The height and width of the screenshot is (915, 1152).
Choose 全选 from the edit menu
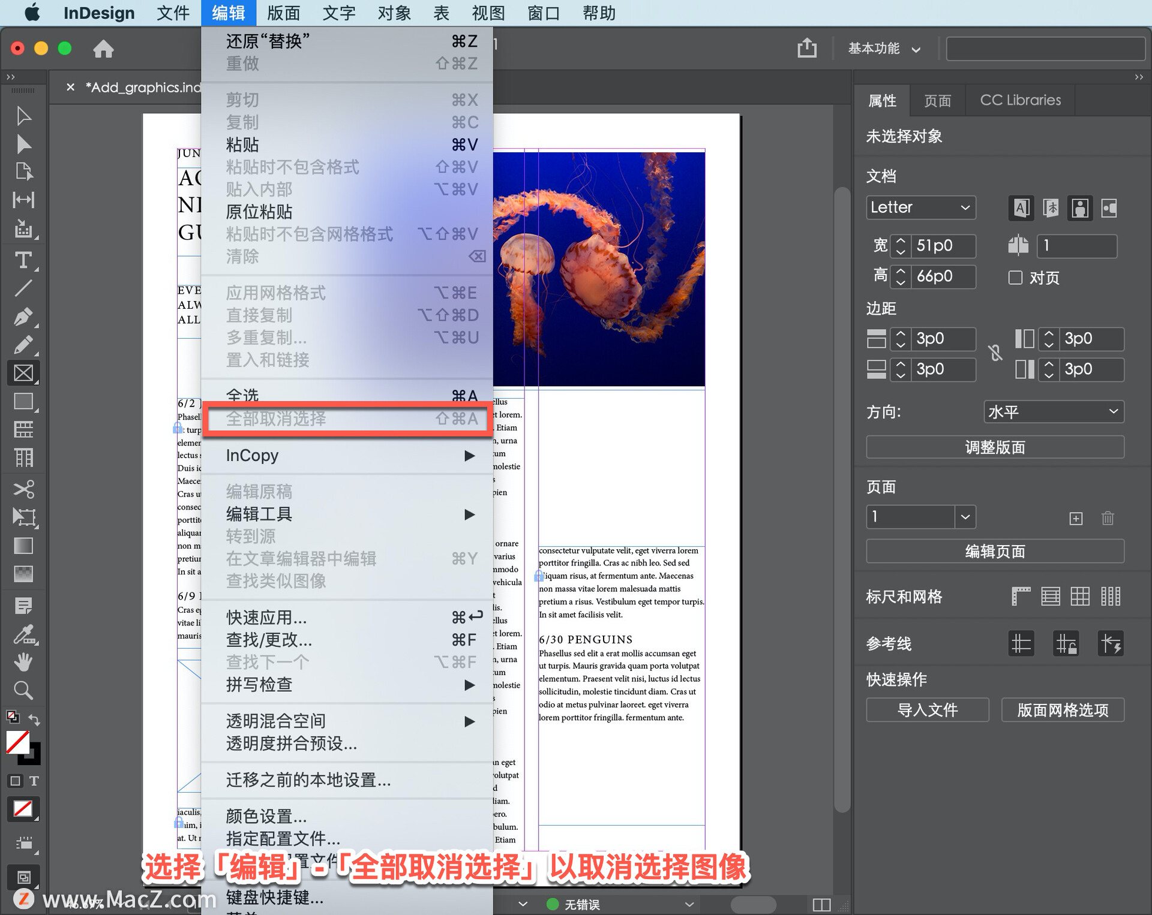point(347,395)
